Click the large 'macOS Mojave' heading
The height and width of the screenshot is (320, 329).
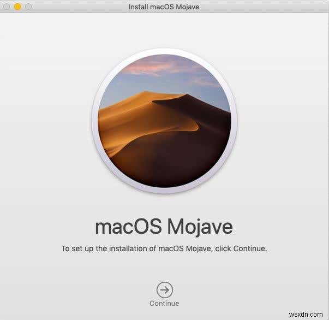pyautogui.click(x=164, y=227)
